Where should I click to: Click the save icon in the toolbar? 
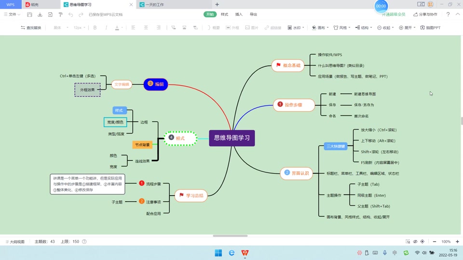click(29, 14)
